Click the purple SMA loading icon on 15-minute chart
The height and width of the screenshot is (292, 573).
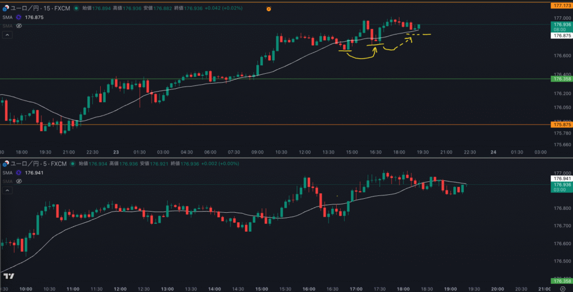coord(18,17)
